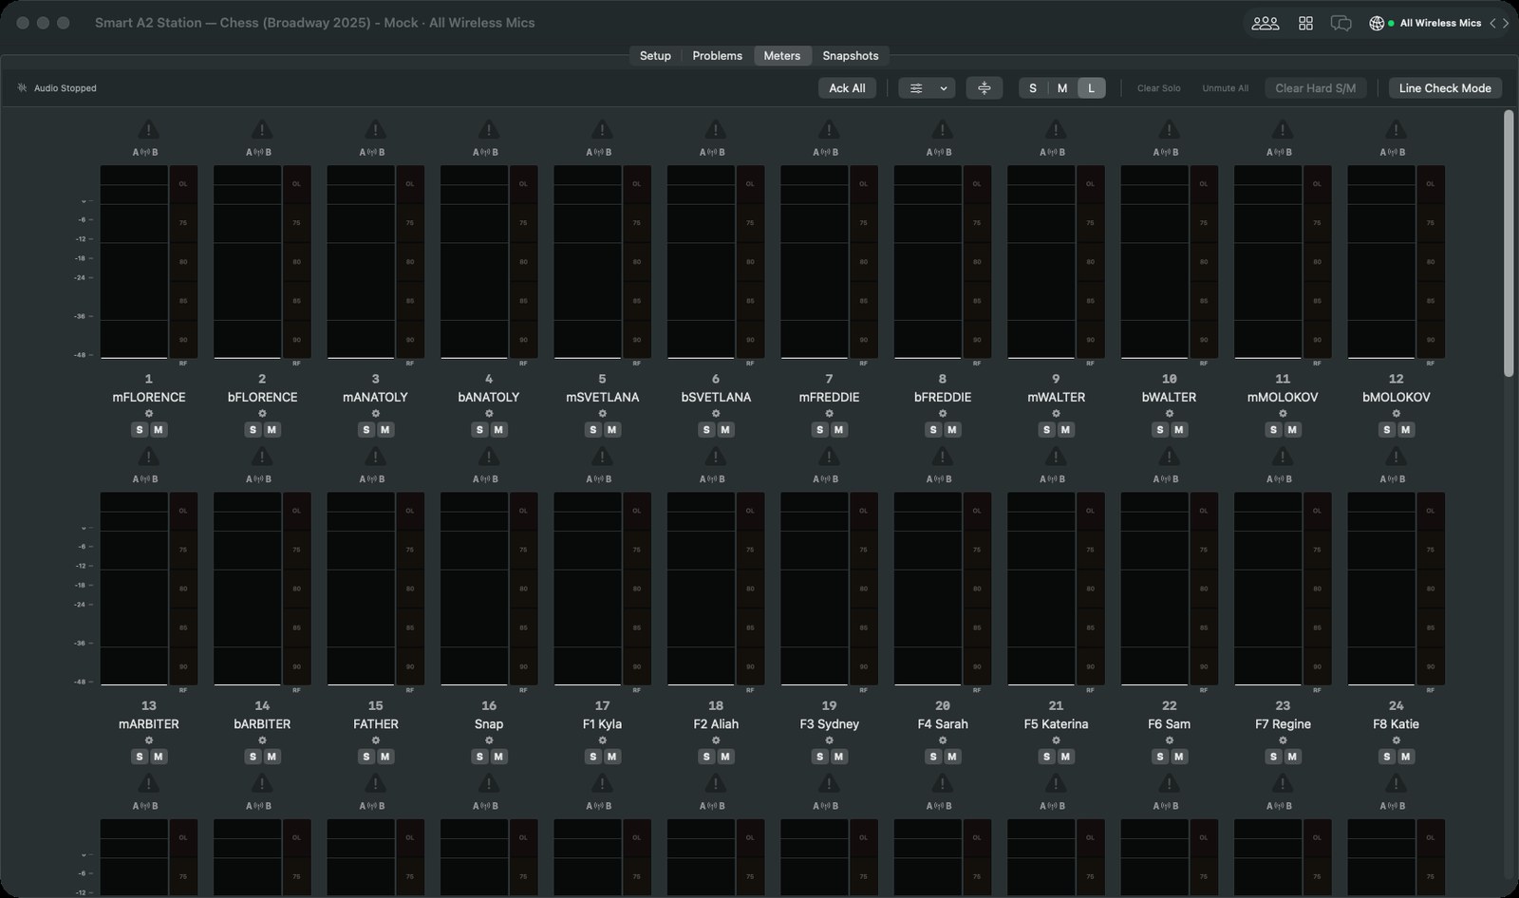
Task: Click the center-align meters icon button
Action: [985, 88]
